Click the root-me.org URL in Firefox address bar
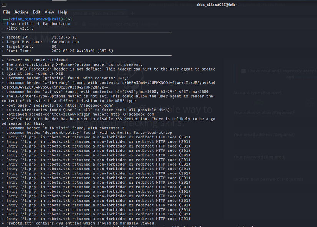Viewport: 317px width, 227px height. (123, 24)
